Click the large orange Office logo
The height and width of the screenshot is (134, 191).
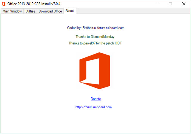(x=95, y=71)
